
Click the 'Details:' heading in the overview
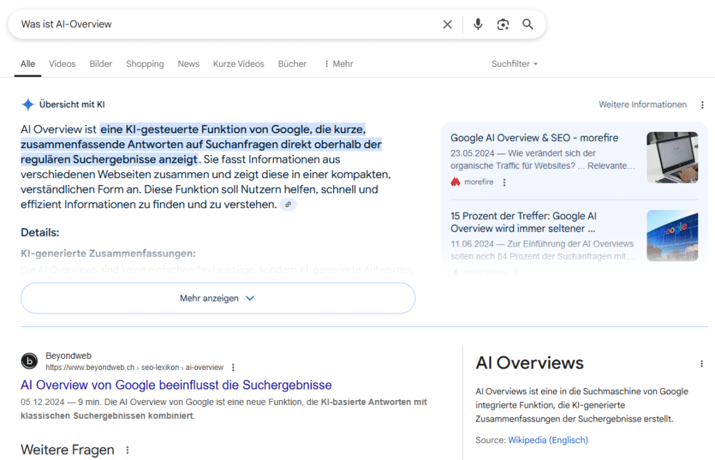40,232
